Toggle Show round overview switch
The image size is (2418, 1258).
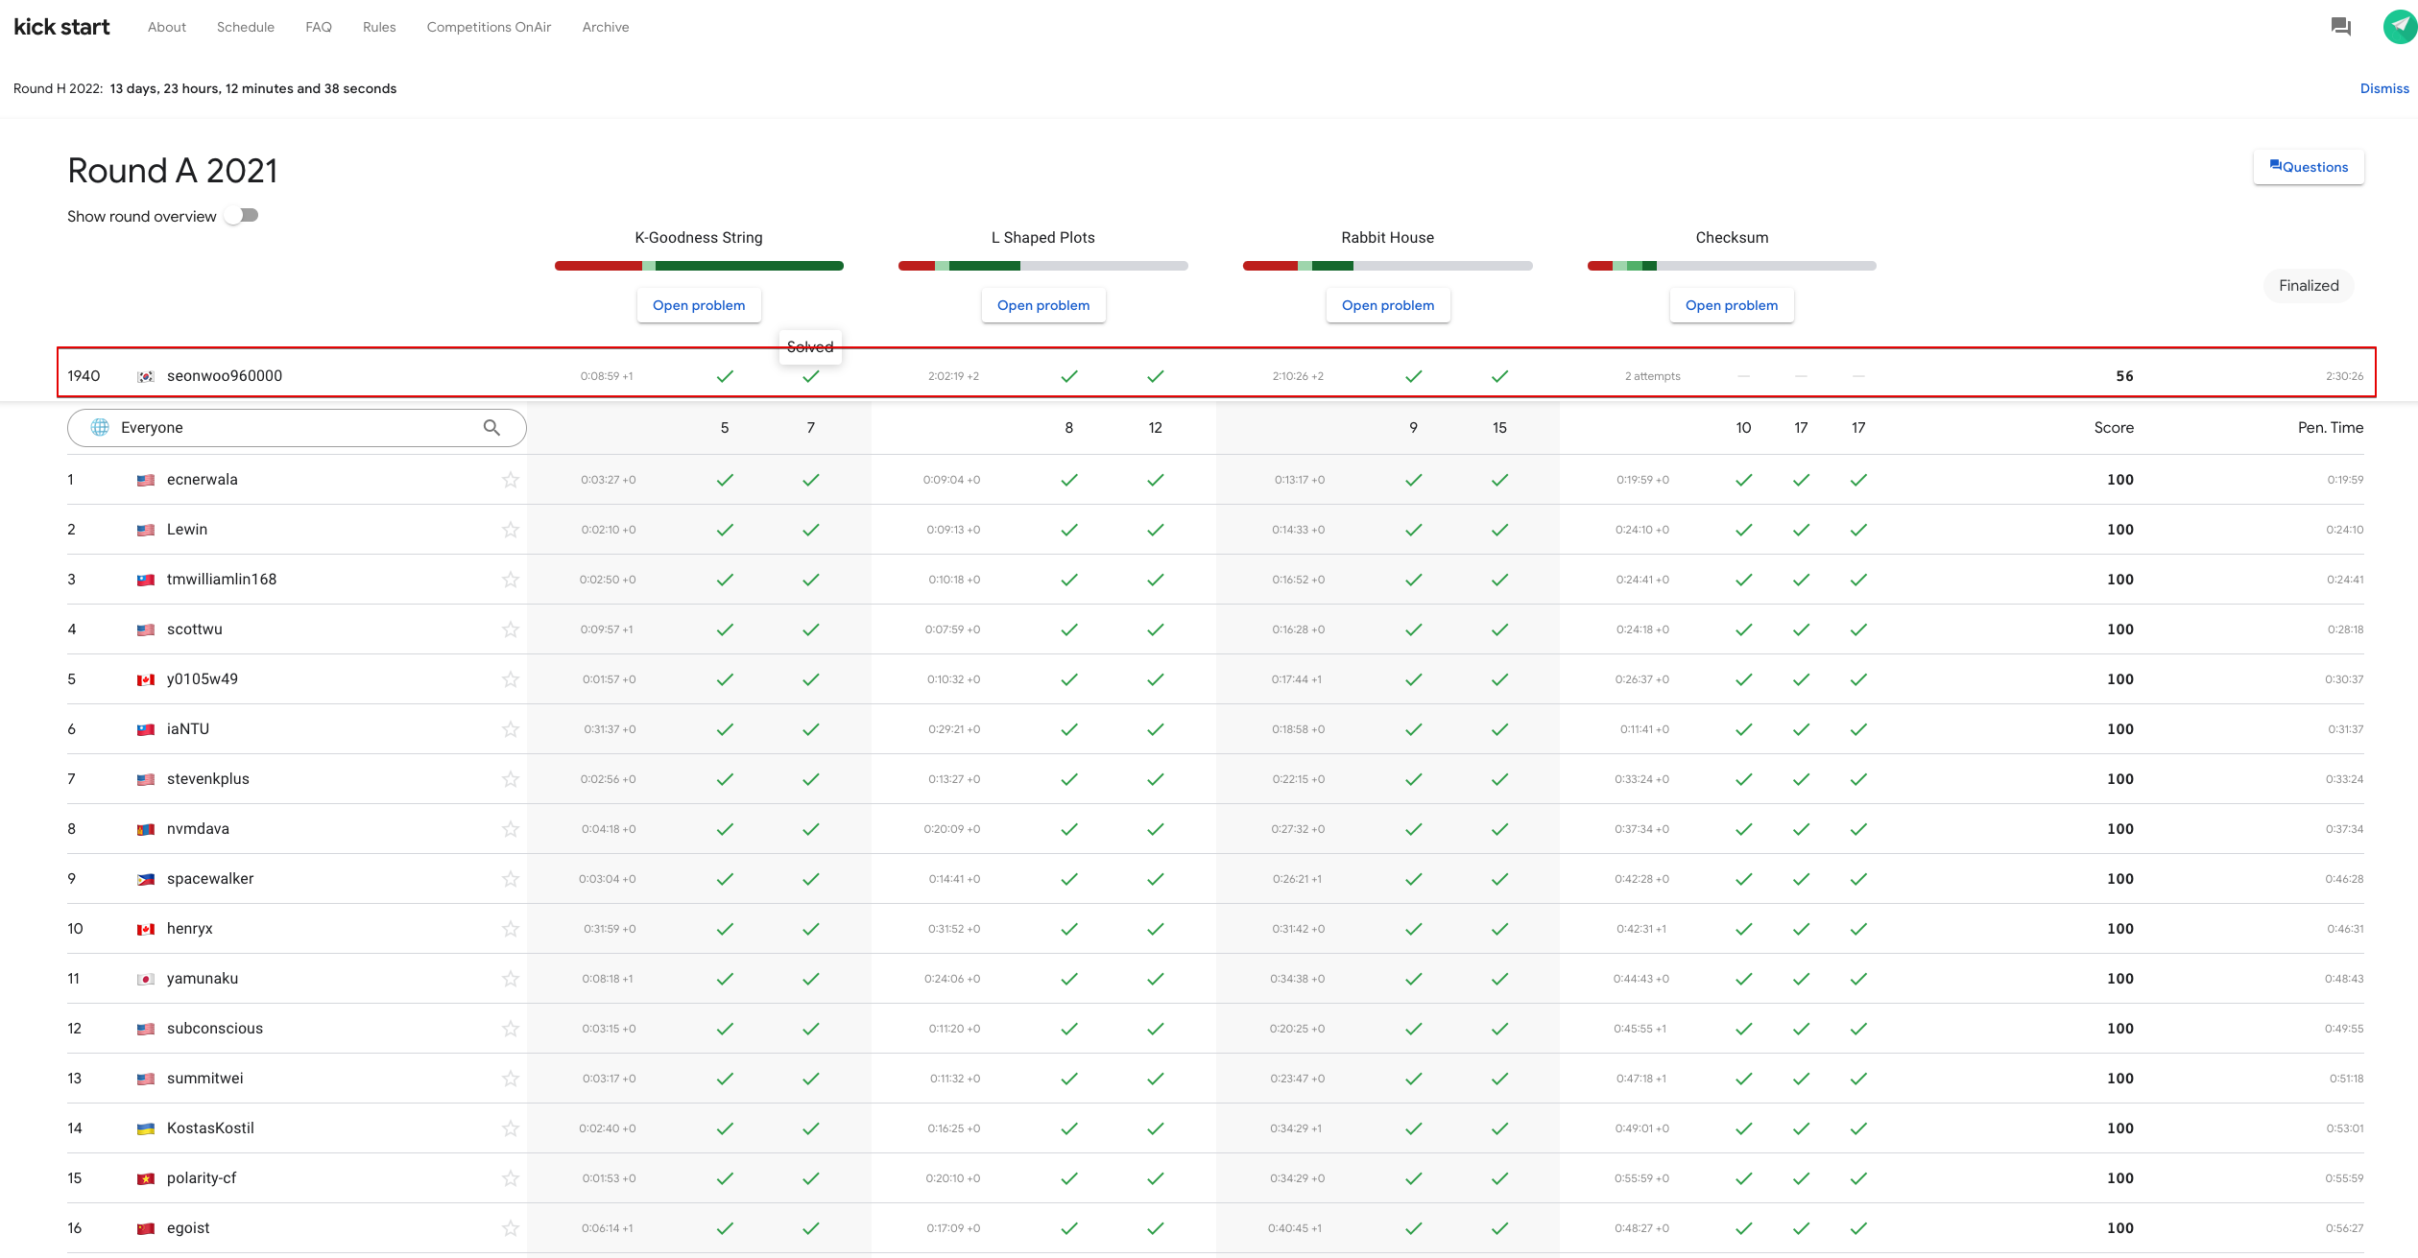point(242,216)
